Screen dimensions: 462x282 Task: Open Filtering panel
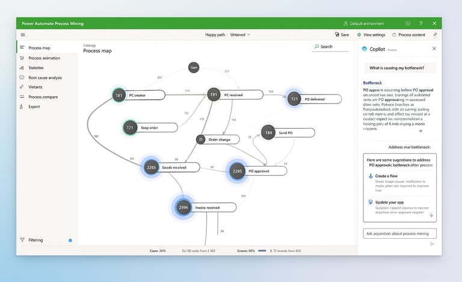click(35, 240)
